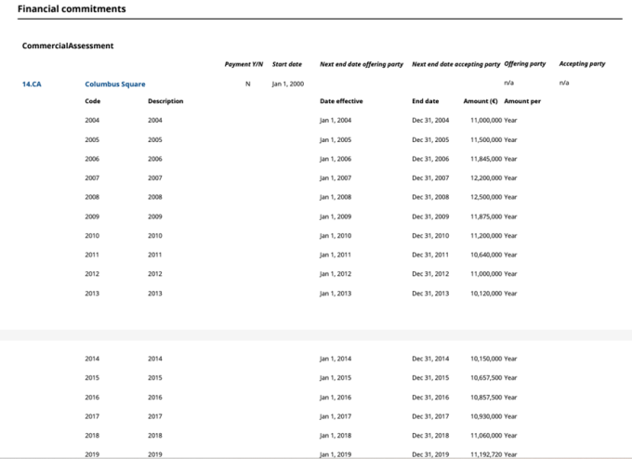
Task: Select amount 11,000,000 in the 2004 row
Action: pyautogui.click(x=486, y=120)
